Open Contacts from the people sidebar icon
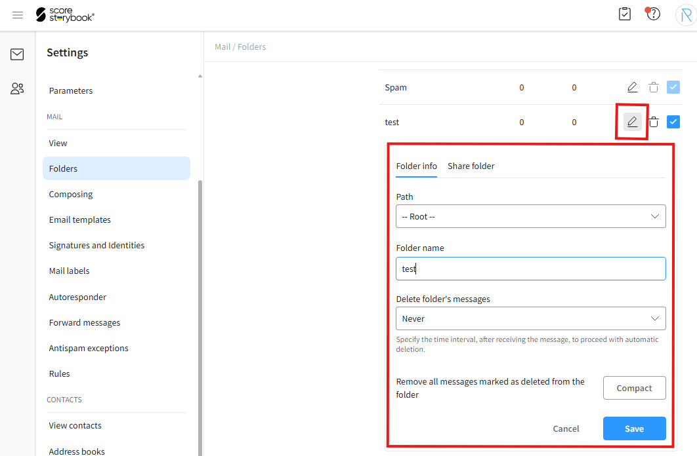 click(x=17, y=88)
